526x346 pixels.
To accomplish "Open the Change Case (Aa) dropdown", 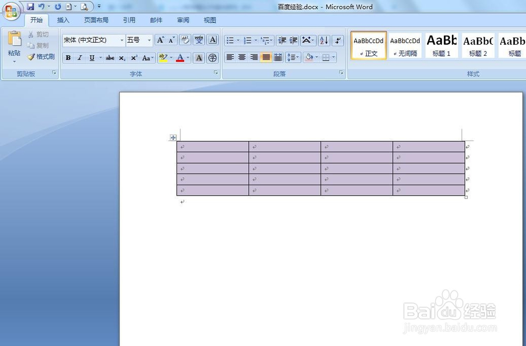I will click(148, 58).
